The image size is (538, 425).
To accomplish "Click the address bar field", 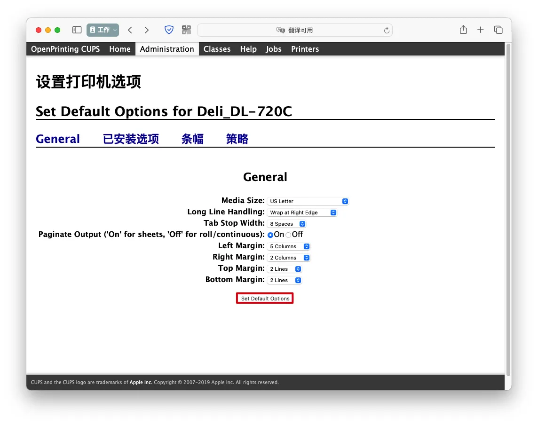I will 294,30.
